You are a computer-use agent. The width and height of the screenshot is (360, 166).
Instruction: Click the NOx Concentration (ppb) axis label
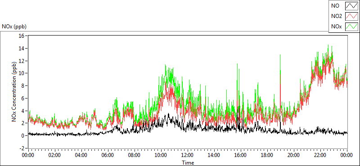point(14,91)
